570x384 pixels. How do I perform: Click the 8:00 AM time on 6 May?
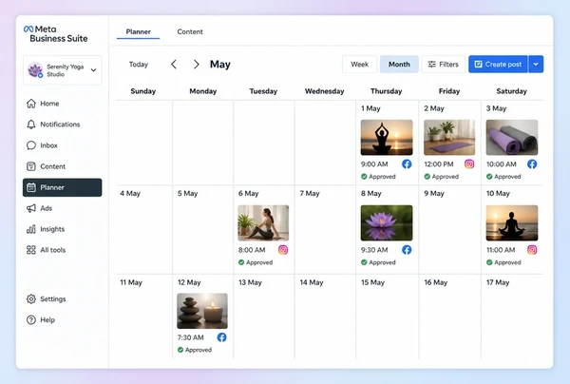[252, 250]
